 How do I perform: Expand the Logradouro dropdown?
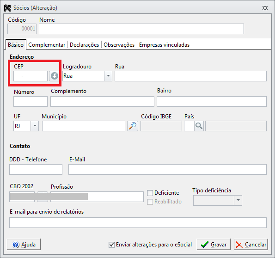tap(108, 76)
